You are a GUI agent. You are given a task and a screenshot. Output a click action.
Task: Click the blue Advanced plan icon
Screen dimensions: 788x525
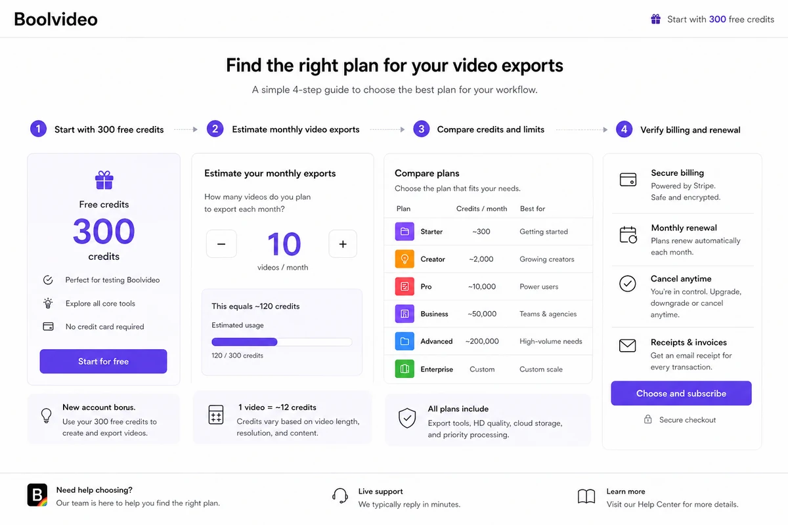405,341
